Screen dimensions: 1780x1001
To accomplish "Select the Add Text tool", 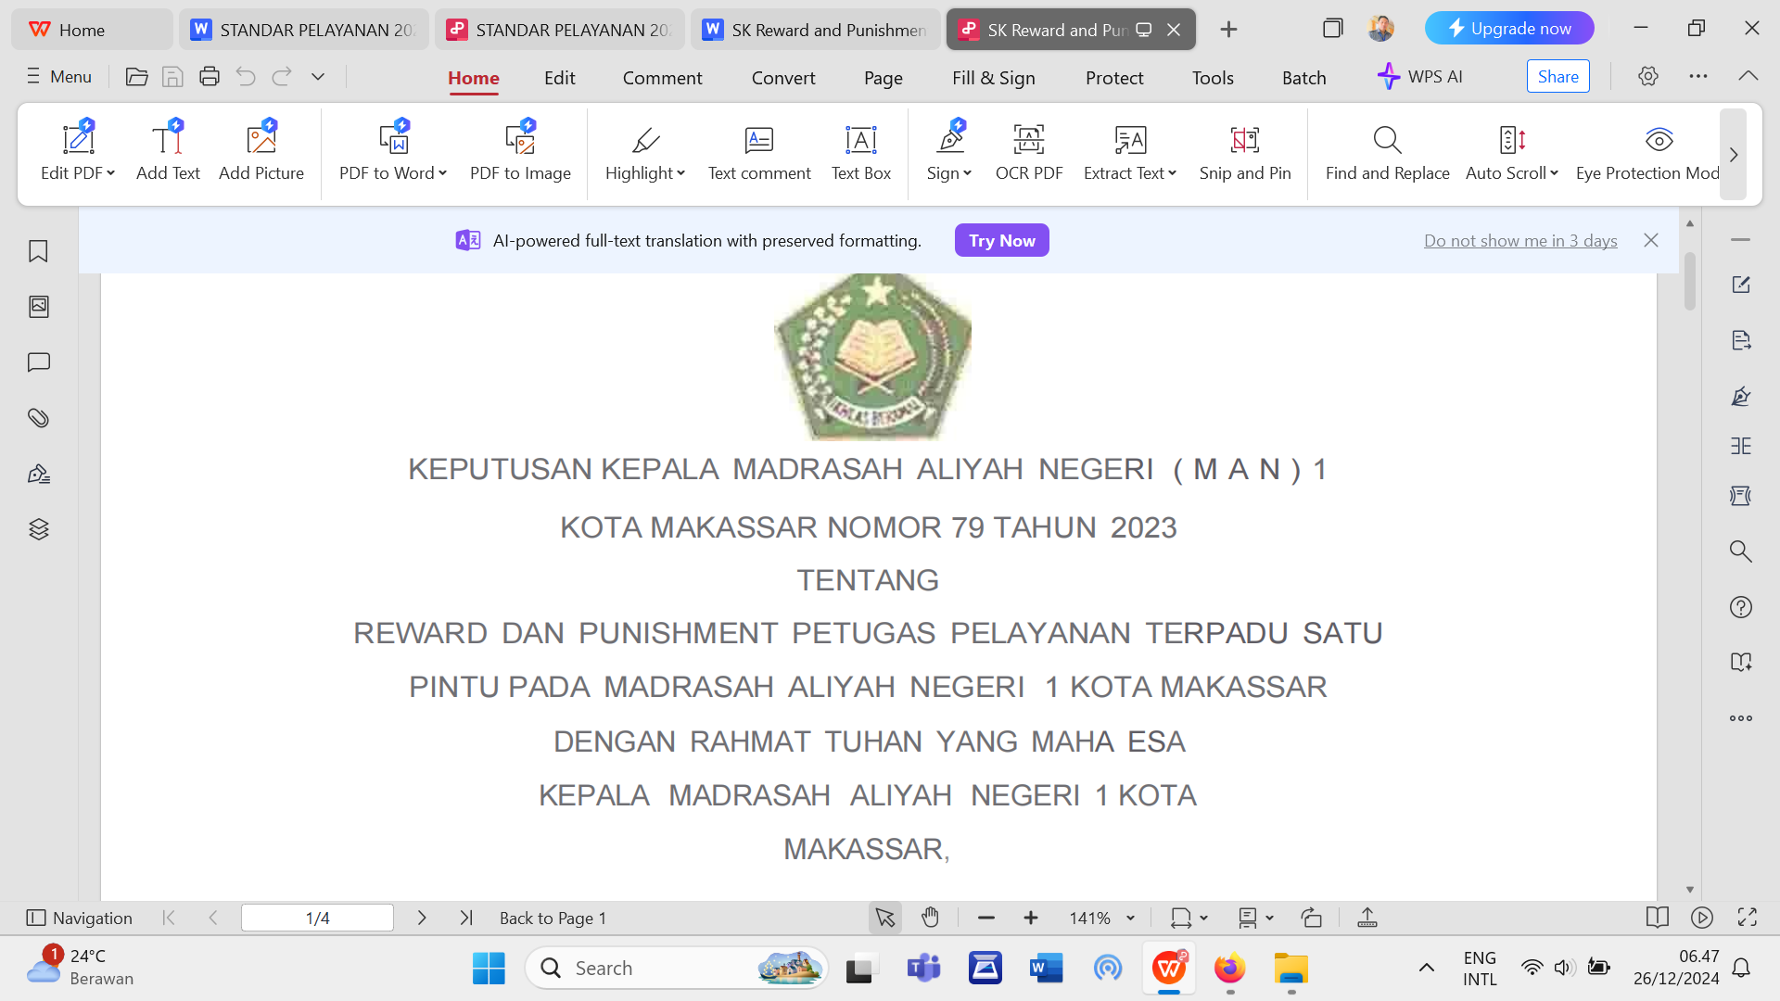I will coord(168,153).
